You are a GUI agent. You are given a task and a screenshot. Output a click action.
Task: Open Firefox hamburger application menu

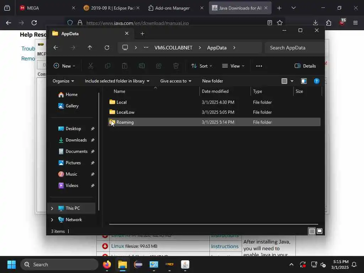[x=355, y=22]
